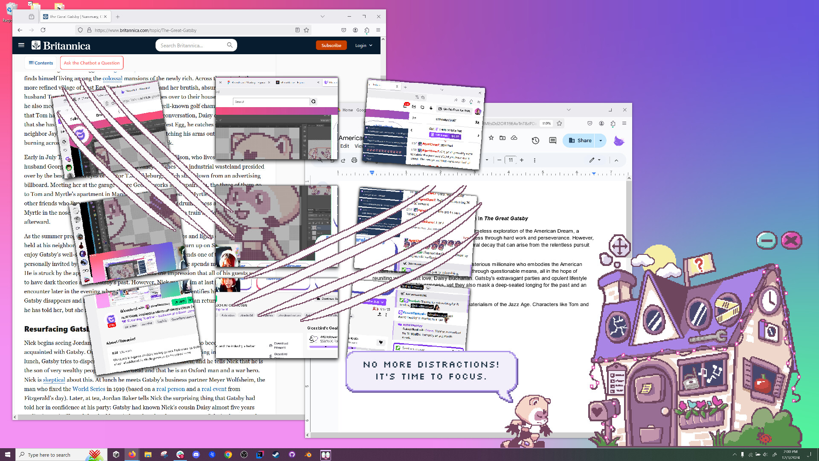Select The Great Gatsby browser tab
The image size is (819, 461).
coord(75,17)
